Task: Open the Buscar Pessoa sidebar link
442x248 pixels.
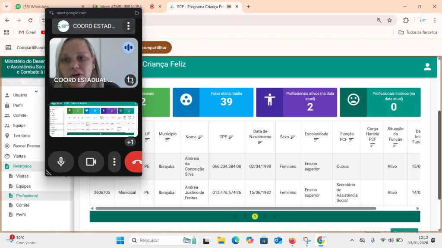Action: point(27,146)
